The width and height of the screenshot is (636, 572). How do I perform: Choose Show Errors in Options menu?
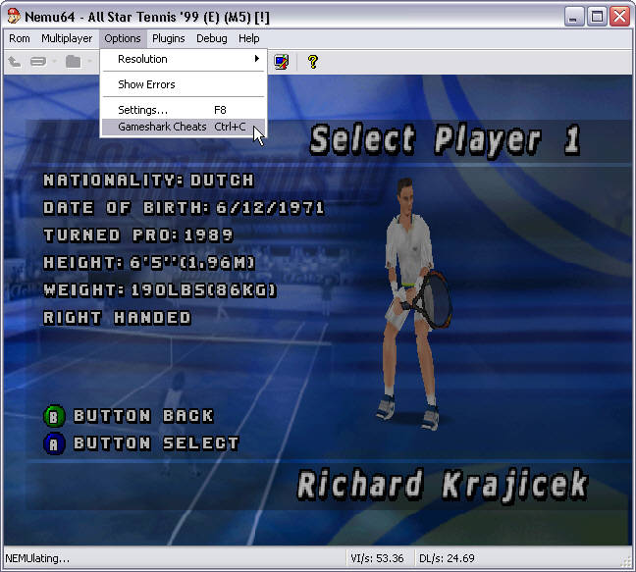[184, 84]
